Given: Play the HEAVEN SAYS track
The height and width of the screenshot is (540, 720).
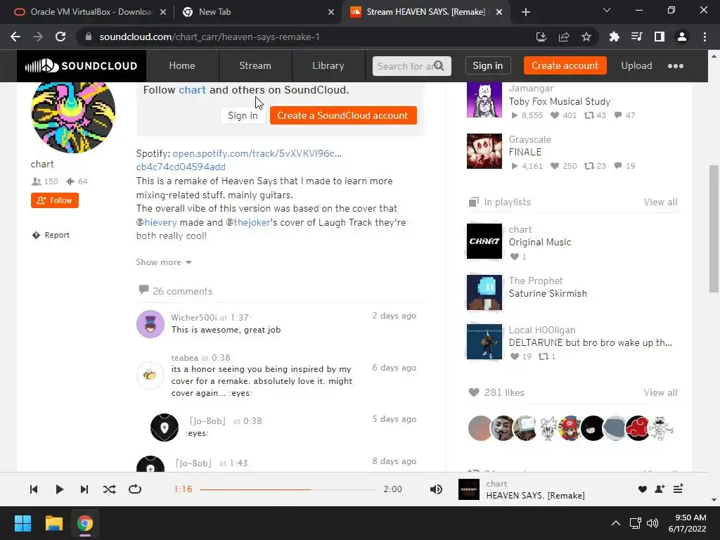Looking at the screenshot, I should 59,489.
